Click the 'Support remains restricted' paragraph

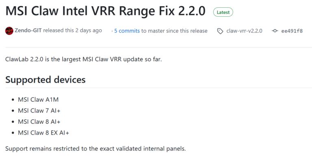(x=95, y=149)
